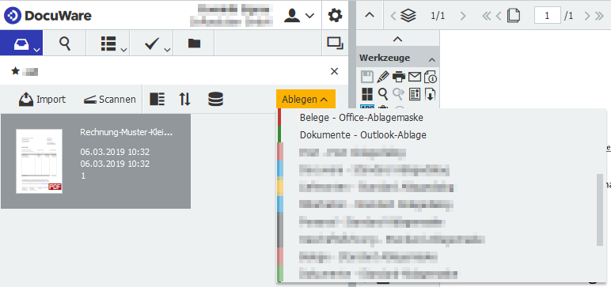The image size is (611, 287).
Task: Open the document trays tab
Action: (x=21, y=43)
